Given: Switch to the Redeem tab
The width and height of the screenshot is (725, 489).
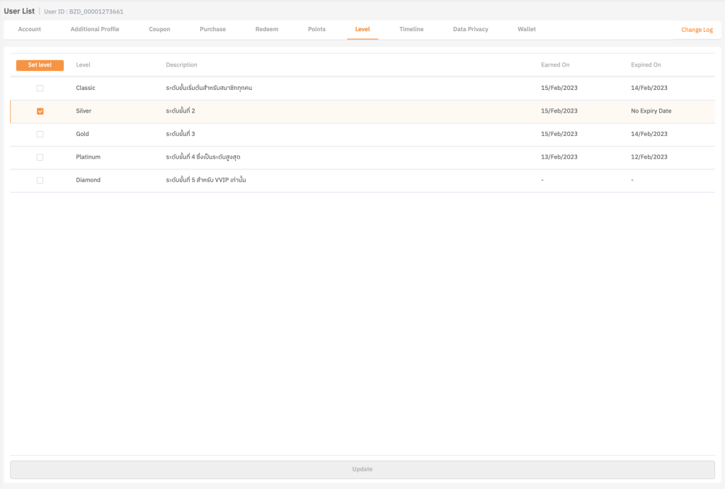Looking at the screenshot, I should point(267,29).
